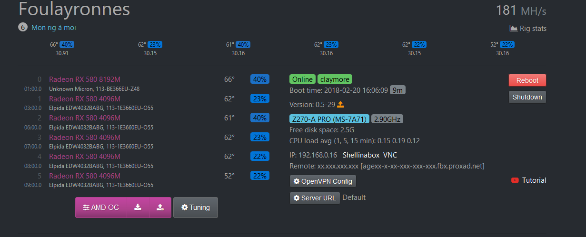Open the VNC link
This screenshot has height=237, width=586.
coord(390,155)
